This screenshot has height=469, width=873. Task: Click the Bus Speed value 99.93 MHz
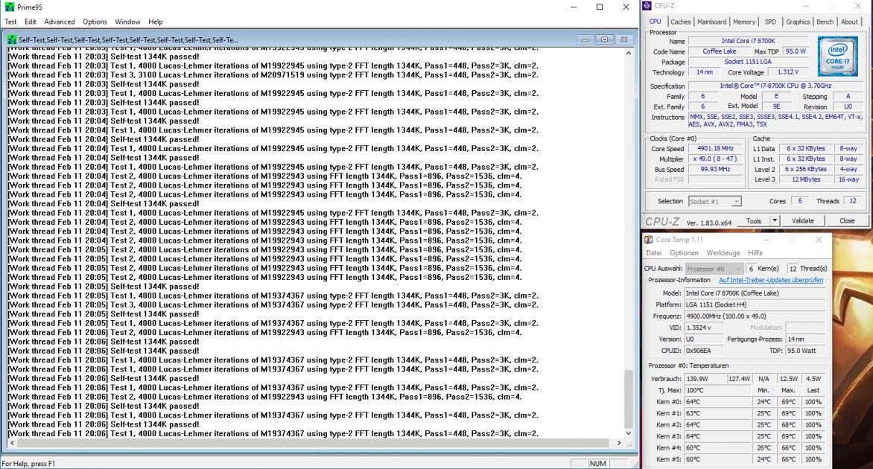point(715,169)
